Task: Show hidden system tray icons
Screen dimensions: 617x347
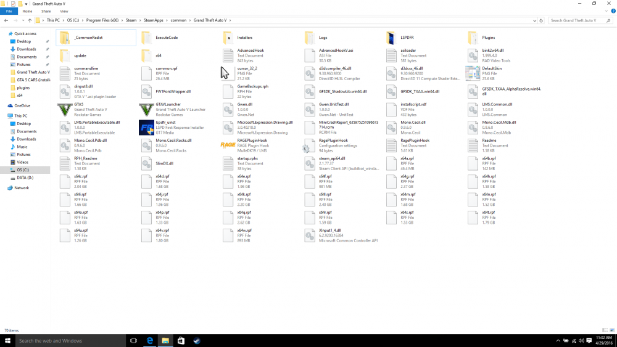Action: [558, 341]
